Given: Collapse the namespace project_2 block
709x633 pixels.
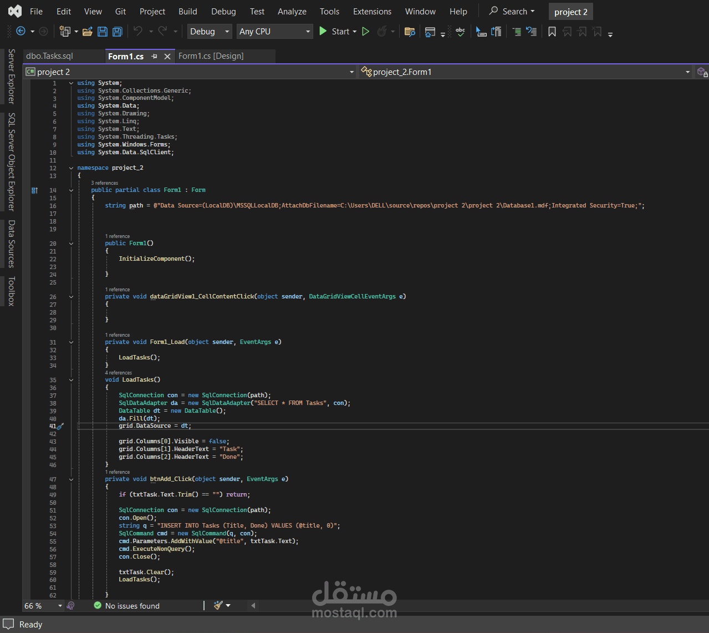Looking at the screenshot, I should [71, 168].
